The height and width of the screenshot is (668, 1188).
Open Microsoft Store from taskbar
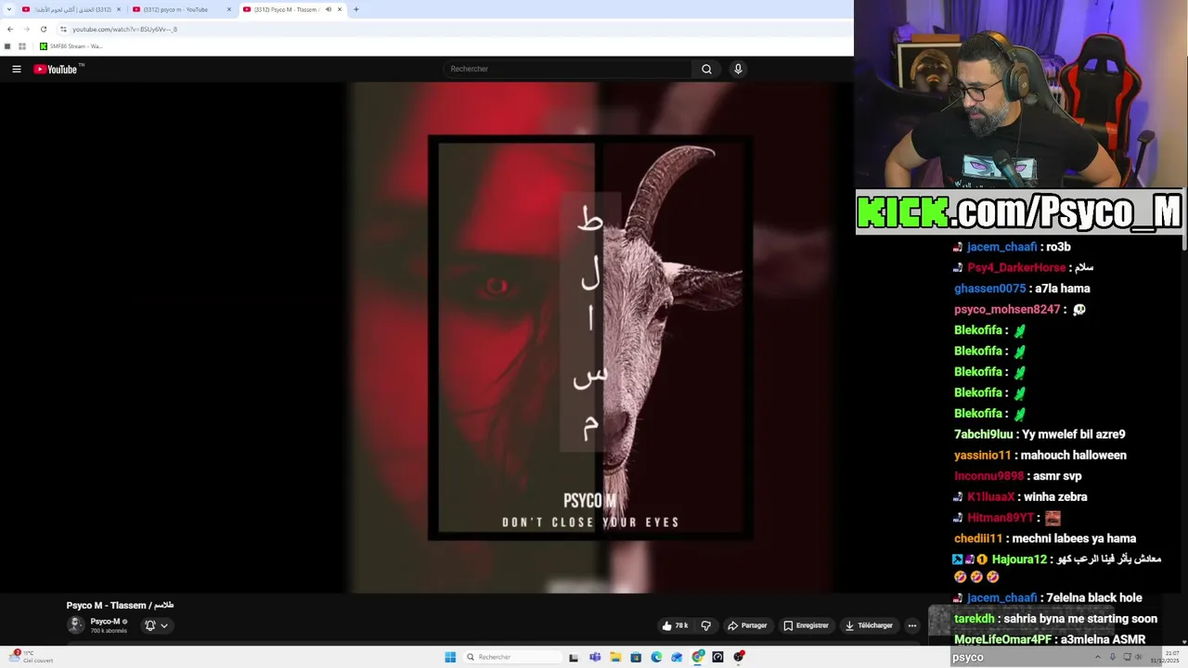[636, 657]
